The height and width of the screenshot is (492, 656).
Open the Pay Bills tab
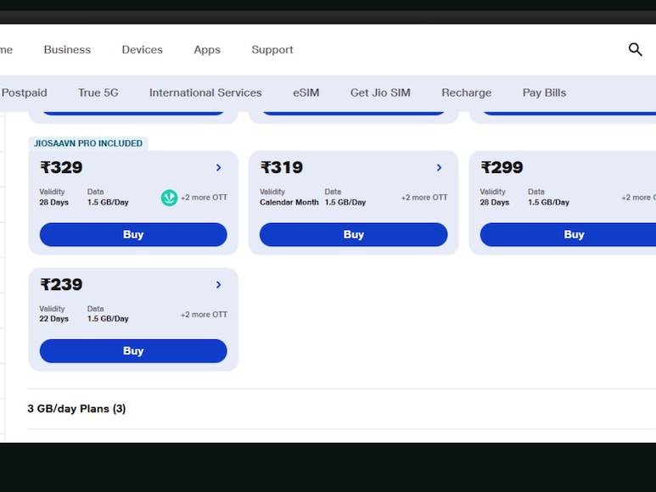click(544, 92)
